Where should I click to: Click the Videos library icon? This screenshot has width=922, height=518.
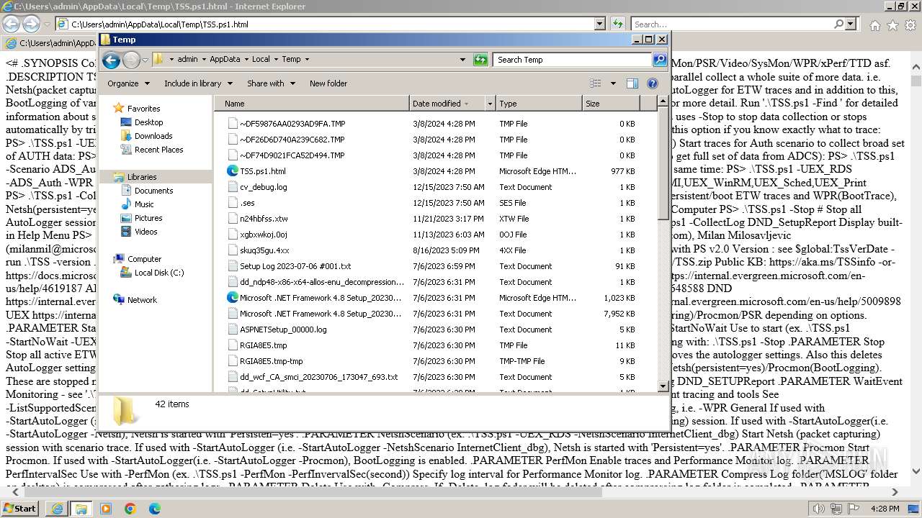coord(126,232)
